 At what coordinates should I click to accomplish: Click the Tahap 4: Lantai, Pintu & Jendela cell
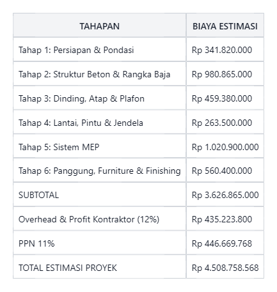pos(99,122)
